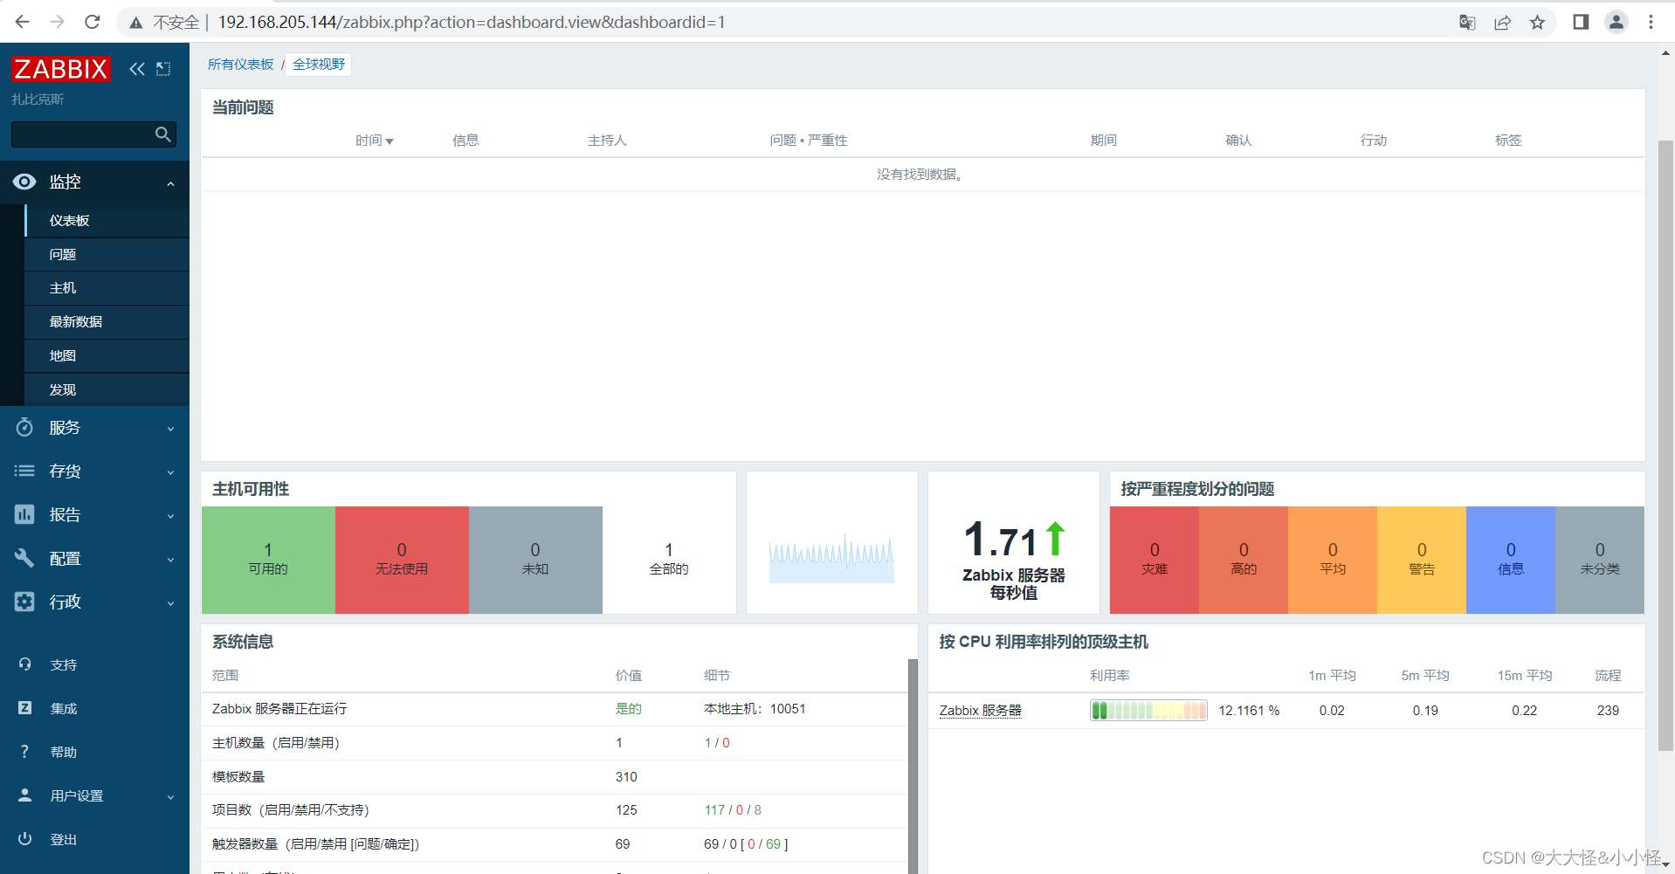Open the Zabbix 服务器 host link
The width and height of the screenshot is (1675, 874).
tap(980, 711)
